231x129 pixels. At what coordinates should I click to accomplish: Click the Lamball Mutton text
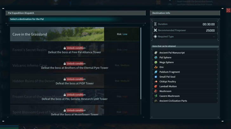pyautogui.click(x=168, y=86)
